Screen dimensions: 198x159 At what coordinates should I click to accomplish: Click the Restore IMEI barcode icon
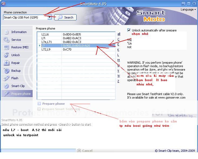tap(6, 47)
